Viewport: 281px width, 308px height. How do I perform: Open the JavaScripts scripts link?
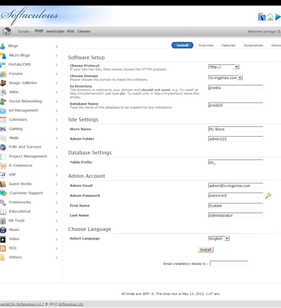(55, 31)
